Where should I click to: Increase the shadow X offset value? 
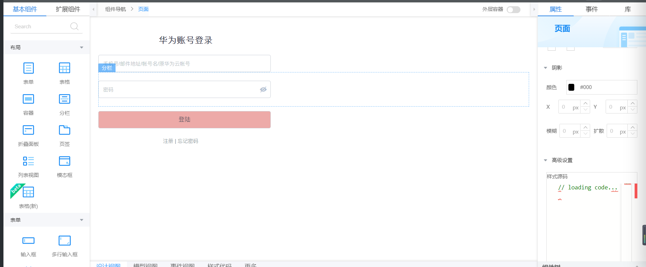(585, 103)
